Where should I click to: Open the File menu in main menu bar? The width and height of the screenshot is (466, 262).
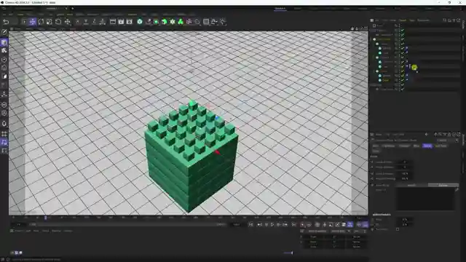(4, 15)
